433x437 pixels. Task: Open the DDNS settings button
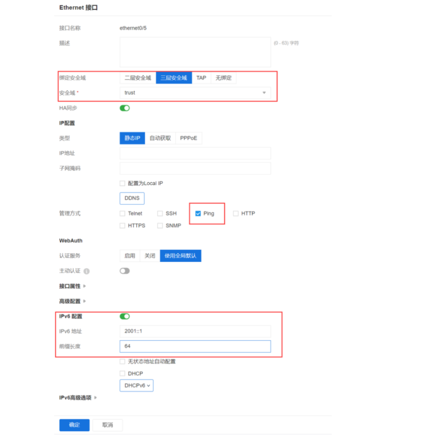(131, 198)
